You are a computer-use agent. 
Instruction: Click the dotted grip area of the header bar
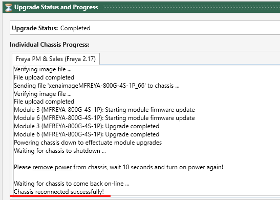(191, 7)
